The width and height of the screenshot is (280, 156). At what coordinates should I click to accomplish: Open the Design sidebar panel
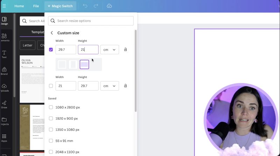pyautogui.click(x=4, y=21)
